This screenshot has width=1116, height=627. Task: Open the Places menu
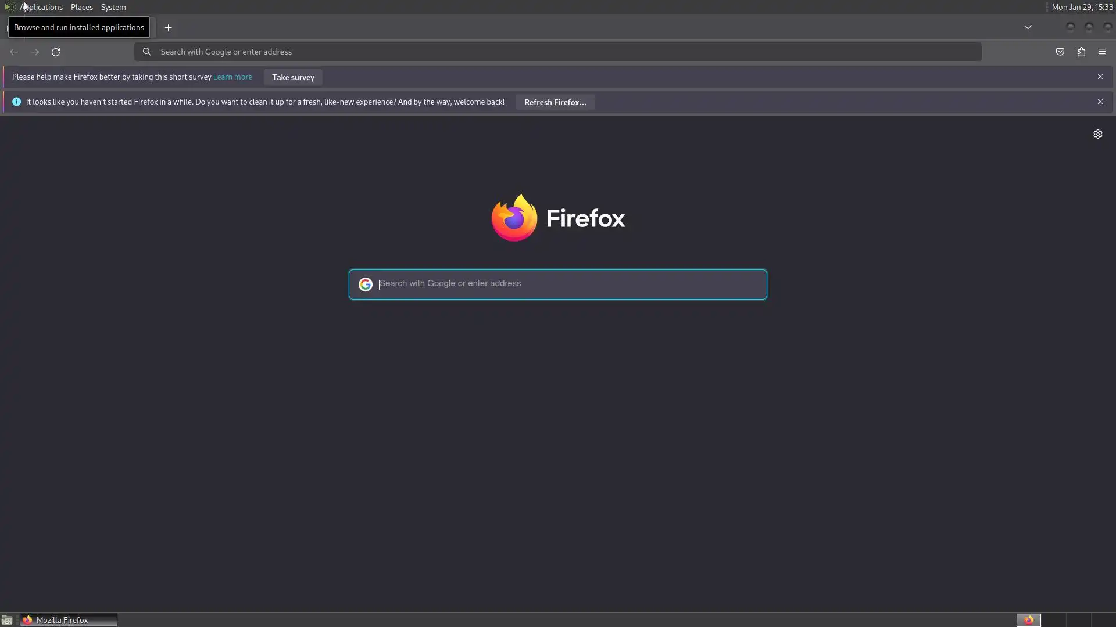tap(82, 7)
